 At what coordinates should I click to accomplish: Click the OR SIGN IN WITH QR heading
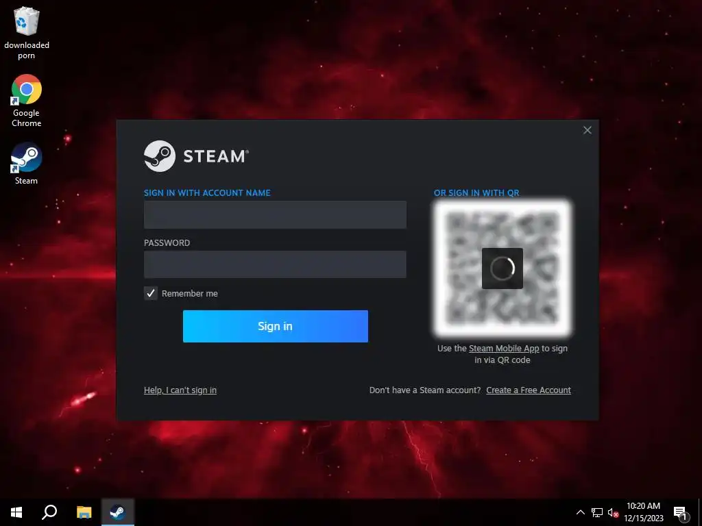(476, 192)
